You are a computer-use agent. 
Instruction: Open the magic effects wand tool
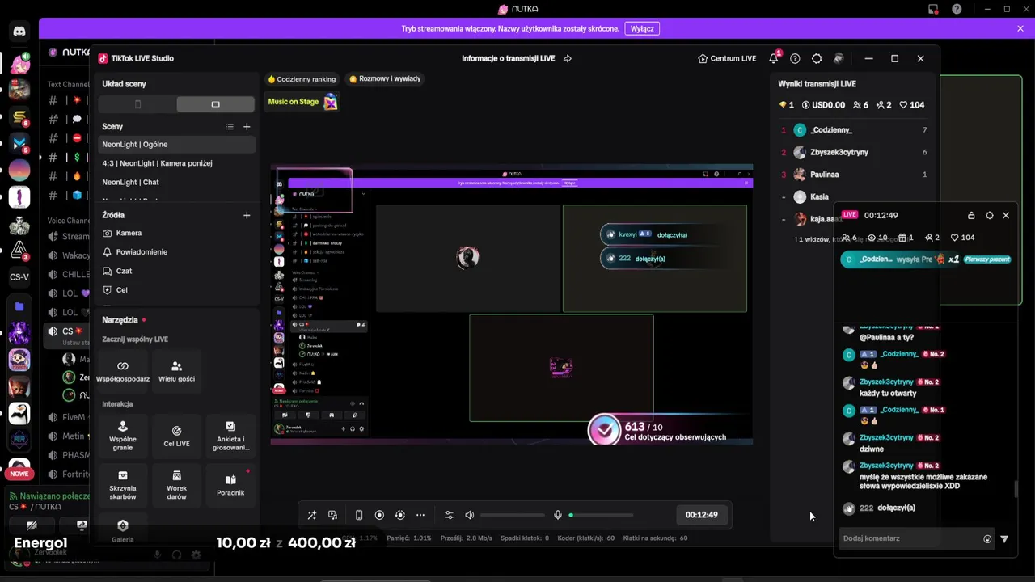[x=312, y=515]
